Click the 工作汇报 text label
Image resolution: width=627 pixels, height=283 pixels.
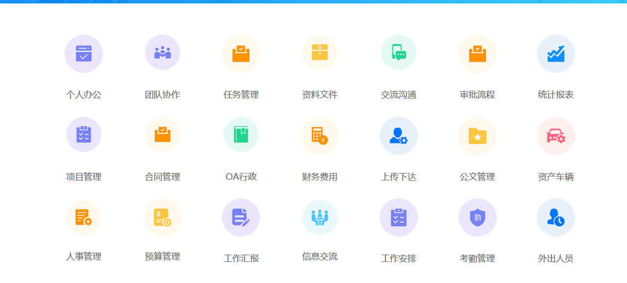241,259
